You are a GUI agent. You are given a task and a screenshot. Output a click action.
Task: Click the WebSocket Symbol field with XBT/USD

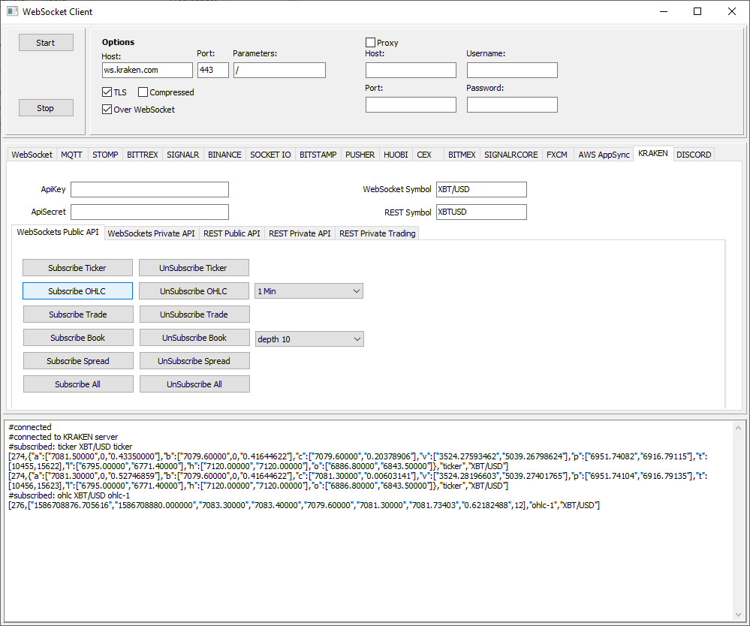(481, 189)
